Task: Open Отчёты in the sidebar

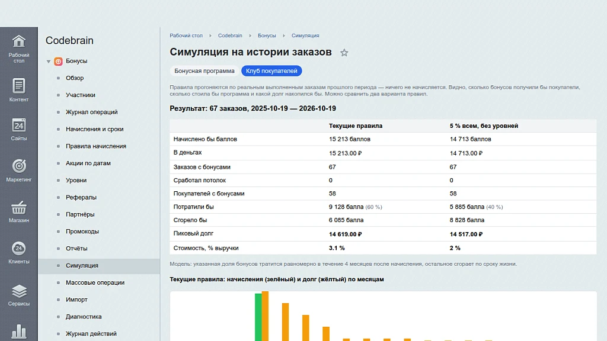Action: click(76, 248)
